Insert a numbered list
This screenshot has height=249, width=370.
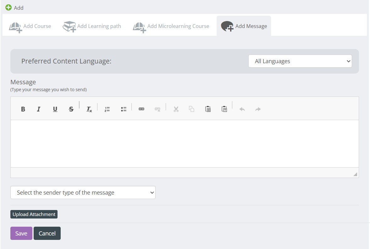tap(107, 109)
